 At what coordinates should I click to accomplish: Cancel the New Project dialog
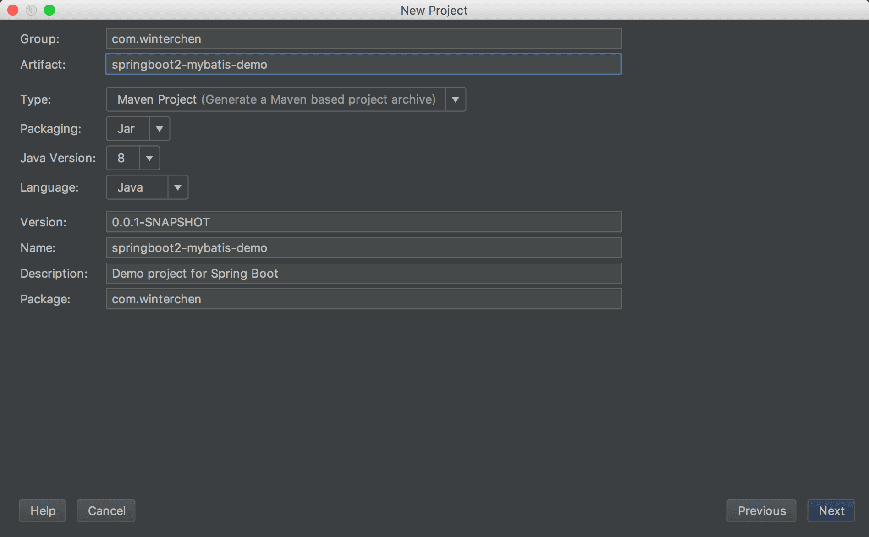(106, 511)
